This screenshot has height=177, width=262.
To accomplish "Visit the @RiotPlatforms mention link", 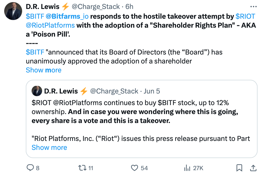I will (x=50, y=25).
